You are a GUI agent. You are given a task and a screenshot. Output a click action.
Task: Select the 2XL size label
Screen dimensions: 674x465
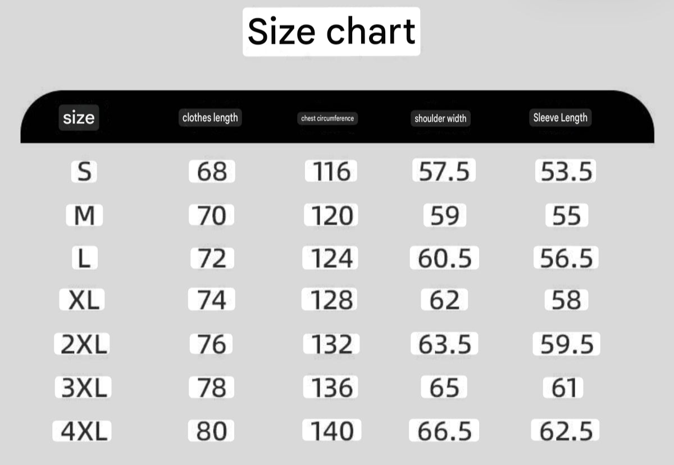pos(83,344)
